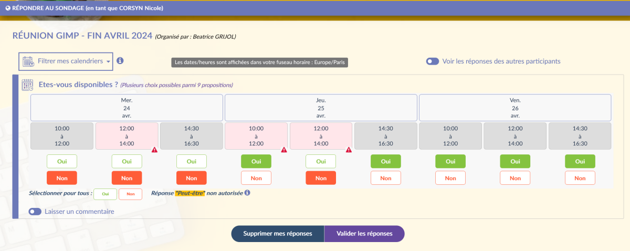630x251 pixels.
Task: Click Valider les réponses button
Action: [x=364, y=234]
